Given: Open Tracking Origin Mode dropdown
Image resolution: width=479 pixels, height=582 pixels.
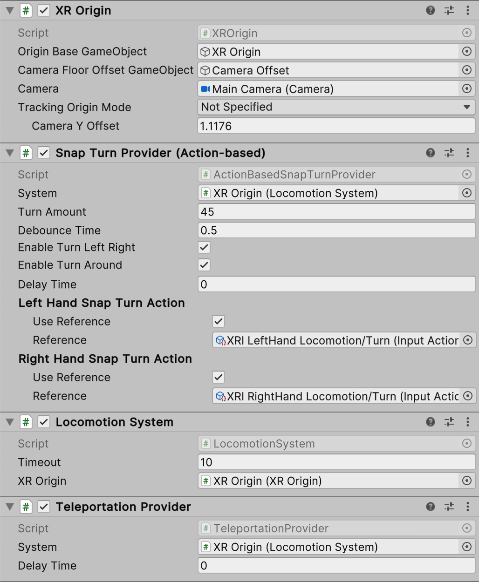Looking at the screenshot, I should tap(336, 107).
